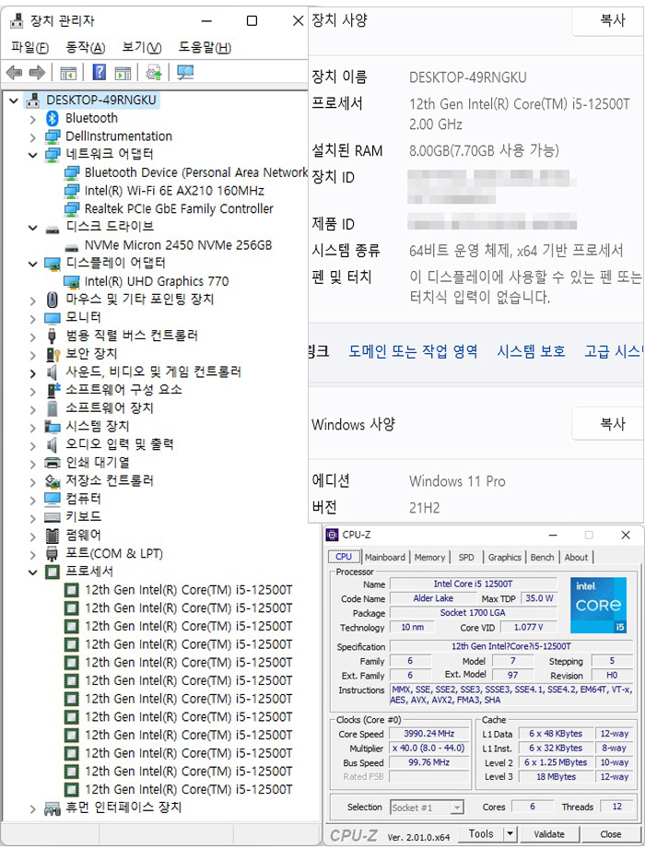Click the Forward arrow in Device Manager toolbar

37,72
